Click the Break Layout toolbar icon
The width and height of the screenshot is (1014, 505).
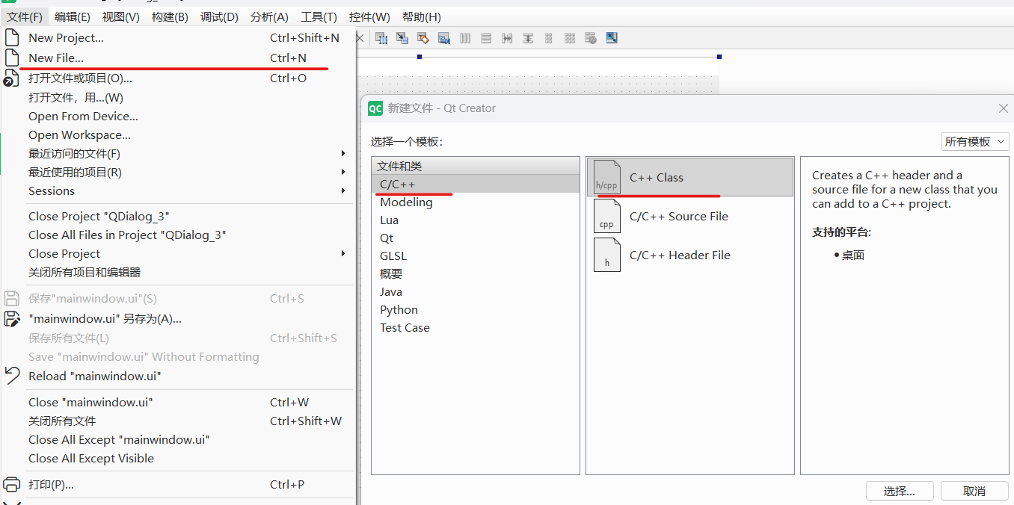click(x=591, y=38)
